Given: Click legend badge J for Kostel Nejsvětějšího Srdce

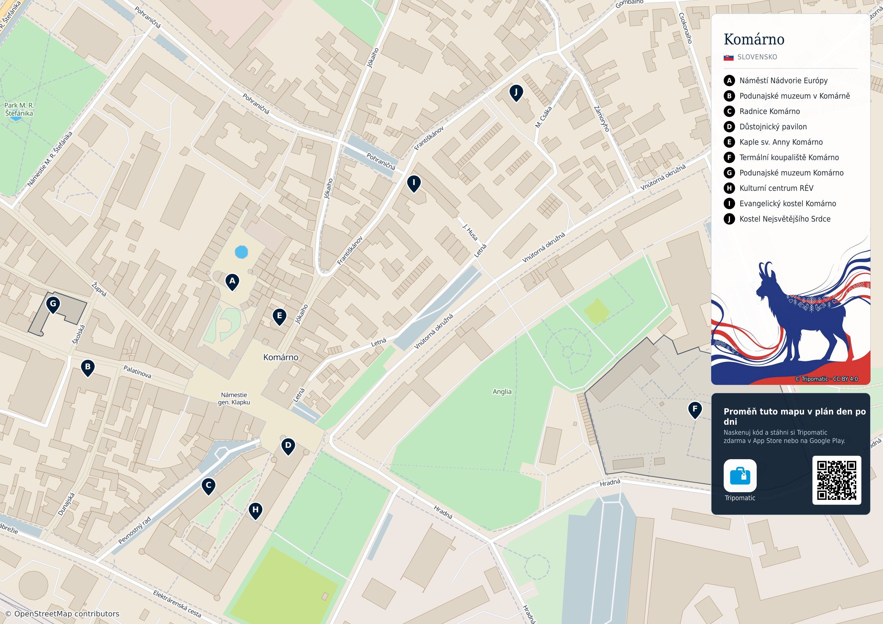Looking at the screenshot, I should pyautogui.click(x=729, y=219).
